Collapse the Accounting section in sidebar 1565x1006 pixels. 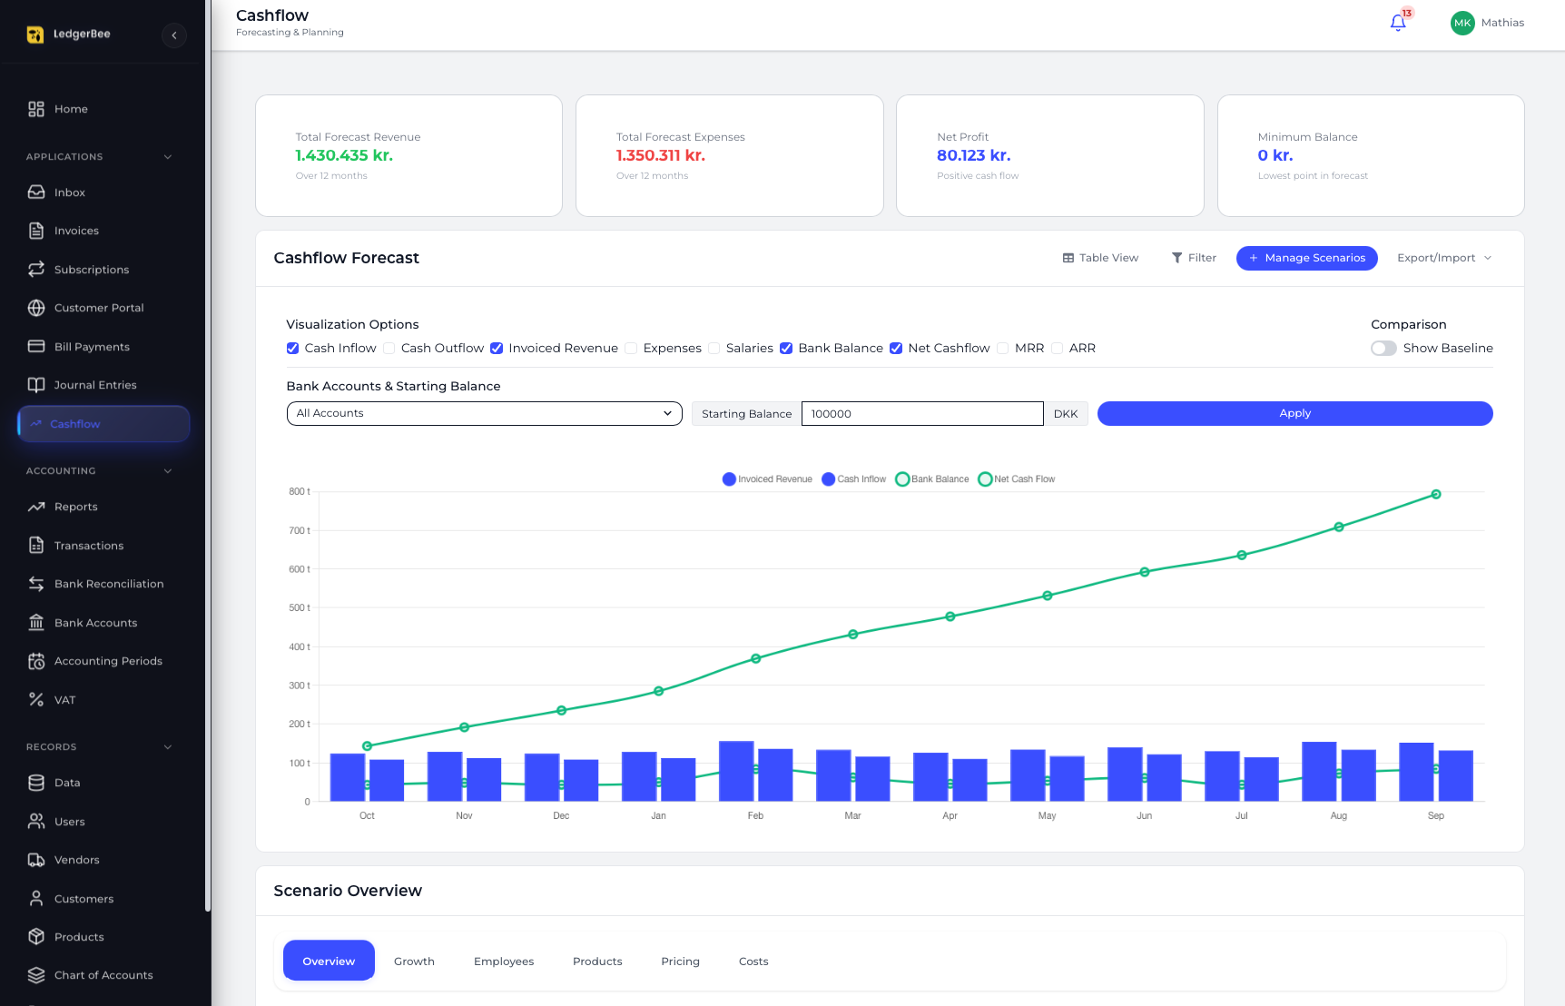point(168,471)
